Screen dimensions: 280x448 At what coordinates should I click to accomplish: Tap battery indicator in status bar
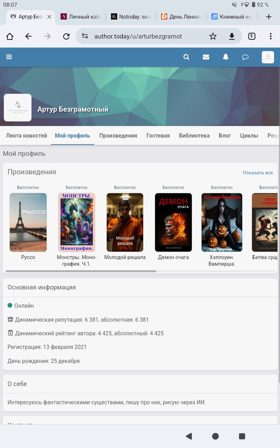254,5
